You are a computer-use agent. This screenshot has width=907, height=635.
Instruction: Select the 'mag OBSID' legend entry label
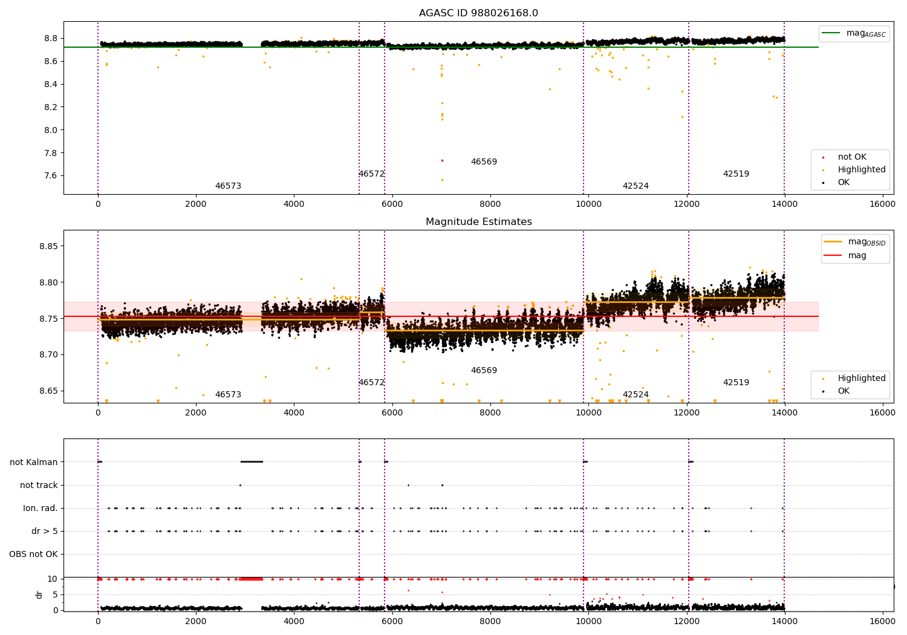(866, 243)
